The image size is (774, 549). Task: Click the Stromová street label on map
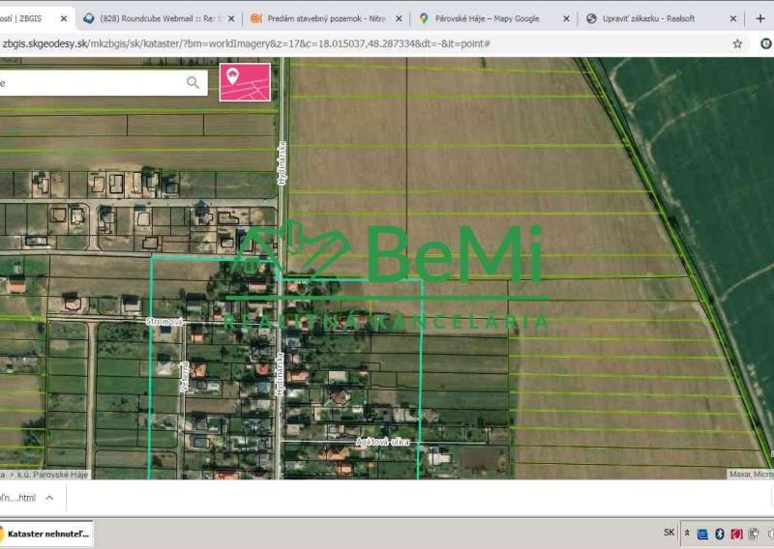click(164, 322)
